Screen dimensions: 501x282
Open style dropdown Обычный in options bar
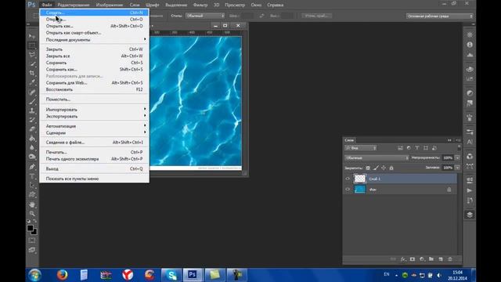[205, 16]
